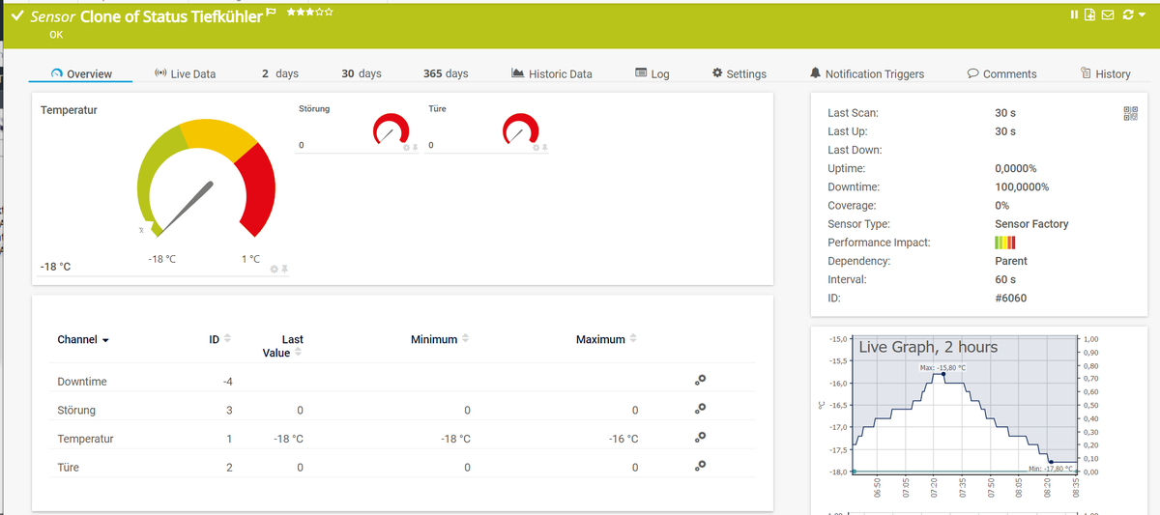Open the Comments tab
The image size is (1160, 515).
point(1001,73)
